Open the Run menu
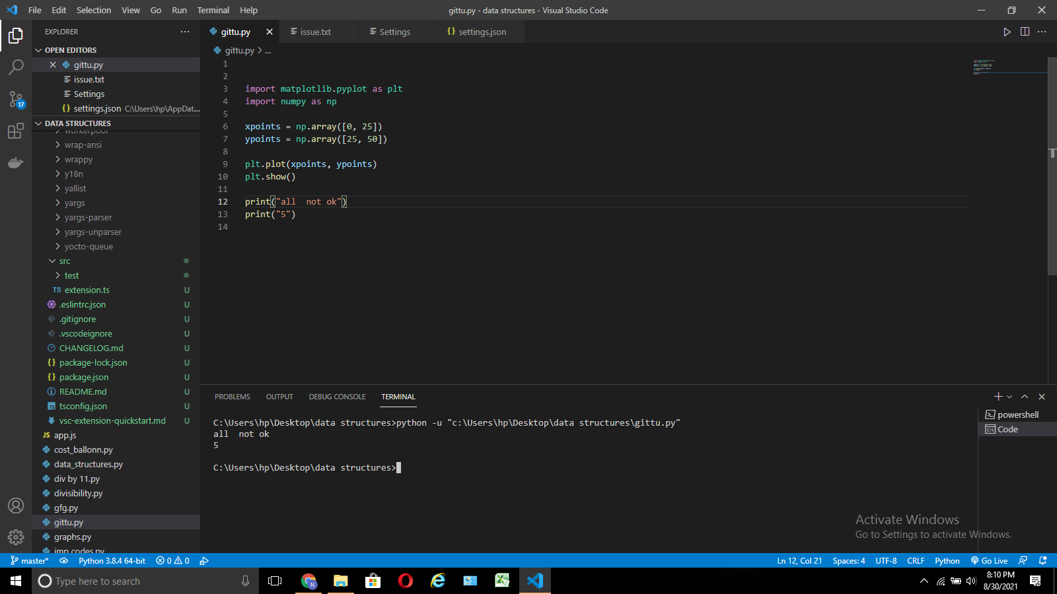Image resolution: width=1057 pixels, height=594 pixels. coord(179,10)
